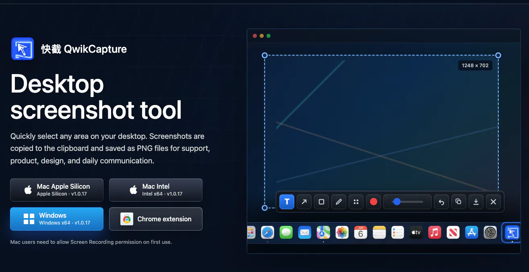Select the Pencil draw tool
Viewport: 529px width, 272px height.
(x=339, y=202)
